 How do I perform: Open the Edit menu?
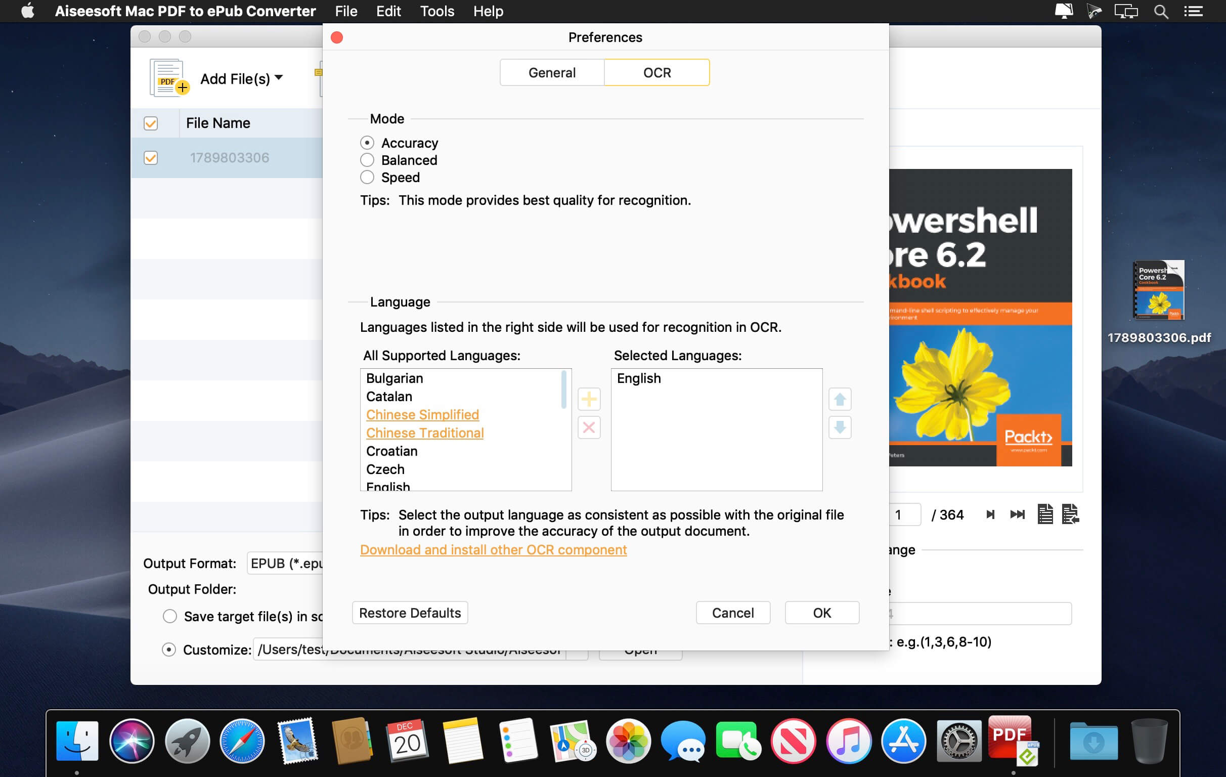tap(388, 11)
